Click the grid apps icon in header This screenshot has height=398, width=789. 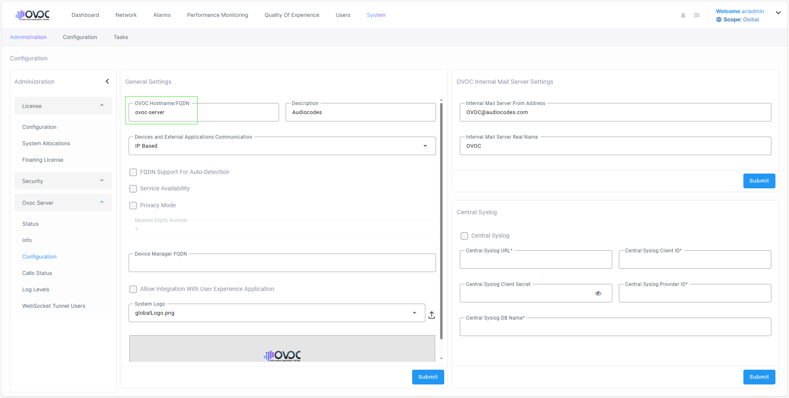[697, 15]
